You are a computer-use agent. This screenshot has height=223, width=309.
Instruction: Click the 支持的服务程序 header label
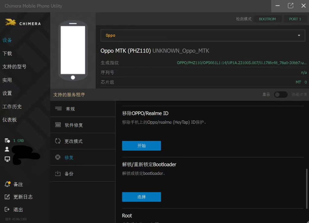click(x=69, y=95)
